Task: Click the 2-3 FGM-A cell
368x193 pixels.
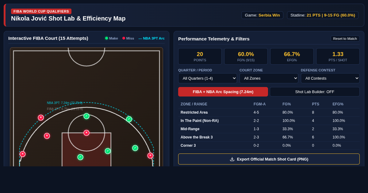Action: click(256, 137)
